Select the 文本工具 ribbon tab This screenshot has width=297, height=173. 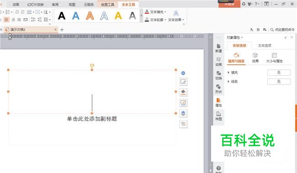point(128,5)
